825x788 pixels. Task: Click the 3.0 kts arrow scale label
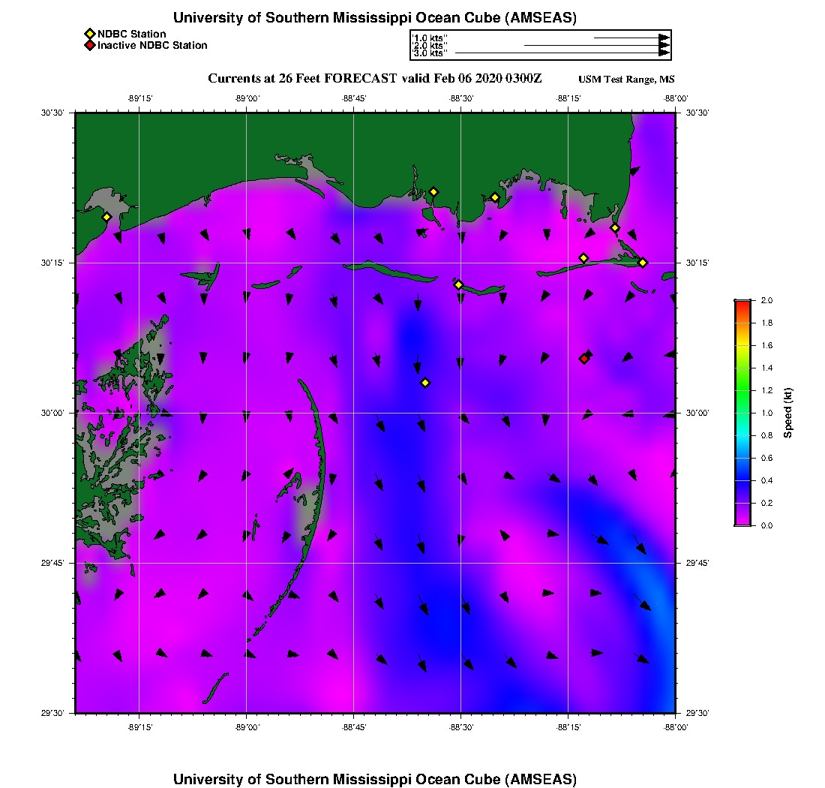coord(430,53)
